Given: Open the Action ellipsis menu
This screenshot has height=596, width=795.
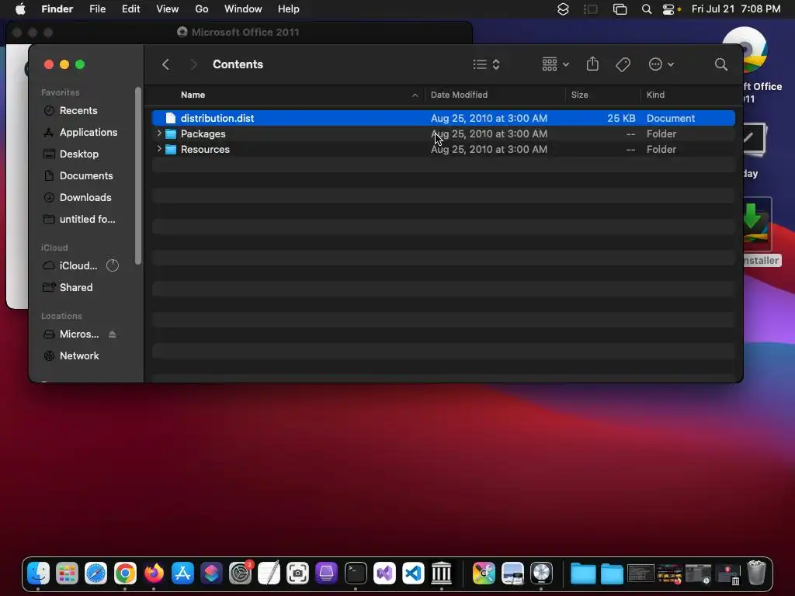Looking at the screenshot, I should pyautogui.click(x=661, y=64).
